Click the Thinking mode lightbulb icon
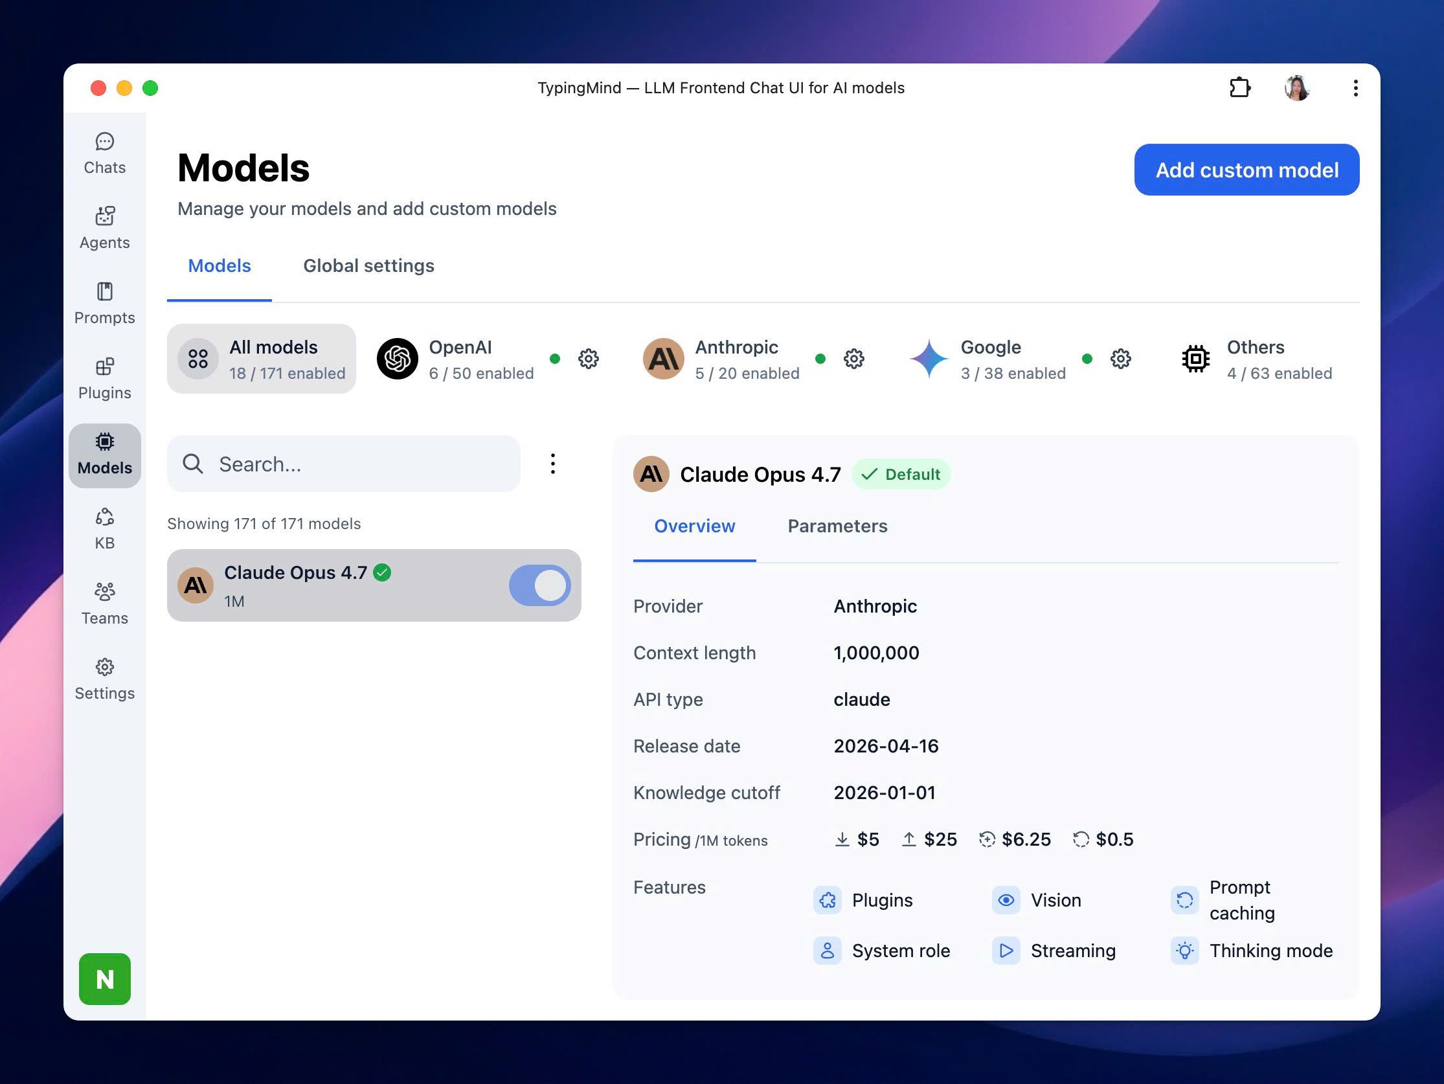 (1185, 951)
